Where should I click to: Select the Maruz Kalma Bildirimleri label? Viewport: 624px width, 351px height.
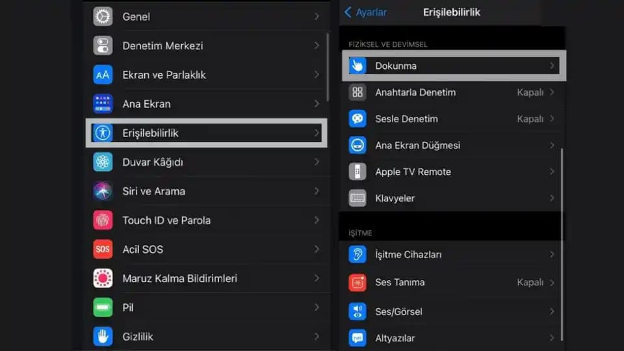pyautogui.click(x=180, y=279)
